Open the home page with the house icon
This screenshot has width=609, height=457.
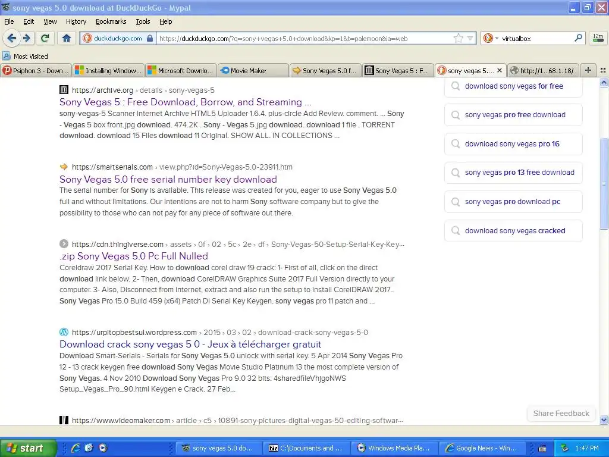pyautogui.click(x=67, y=38)
